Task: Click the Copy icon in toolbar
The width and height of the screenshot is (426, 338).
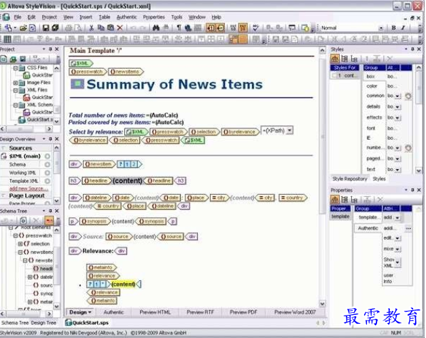Action: pos(101,28)
